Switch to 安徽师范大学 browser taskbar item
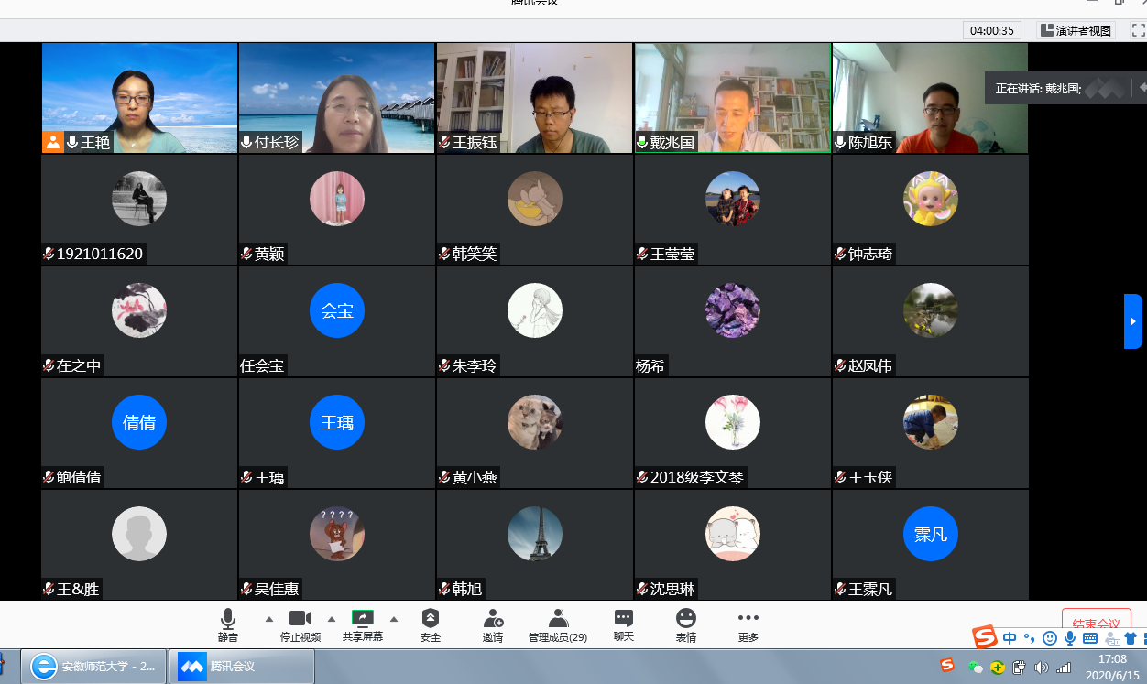1147x684 pixels. click(x=93, y=667)
